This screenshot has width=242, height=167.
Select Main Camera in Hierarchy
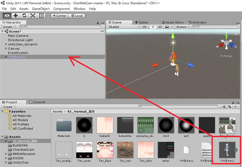click(x=18, y=36)
